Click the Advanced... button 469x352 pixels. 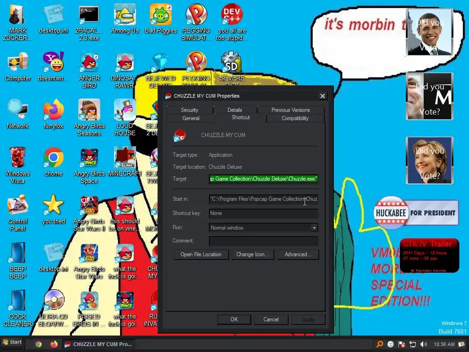[x=298, y=254]
